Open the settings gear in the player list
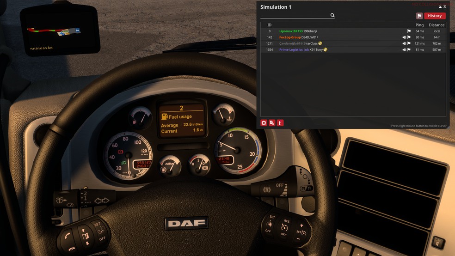The height and width of the screenshot is (256, 455). pyautogui.click(x=264, y=123)
